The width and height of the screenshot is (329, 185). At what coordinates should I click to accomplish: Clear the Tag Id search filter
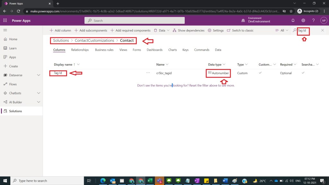(323, 31)
